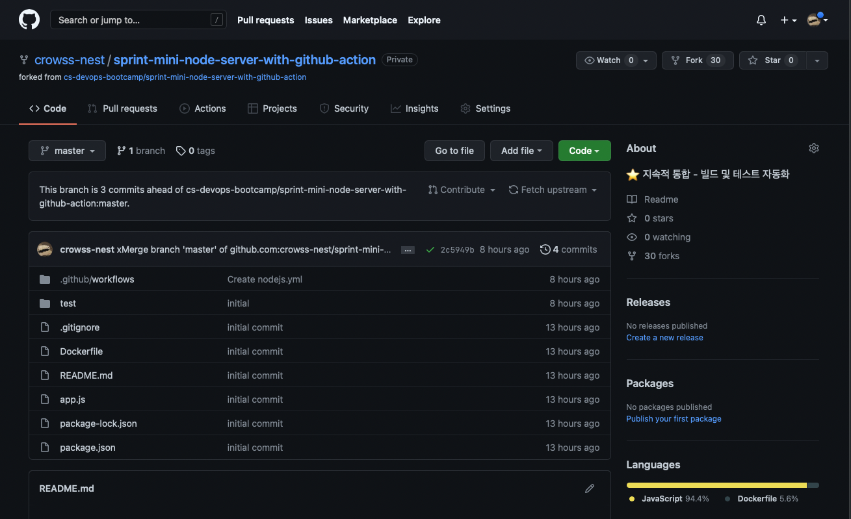Screen dimensions: 851x519
Task: Open the package-lock.json file
Action: [98, 424]
